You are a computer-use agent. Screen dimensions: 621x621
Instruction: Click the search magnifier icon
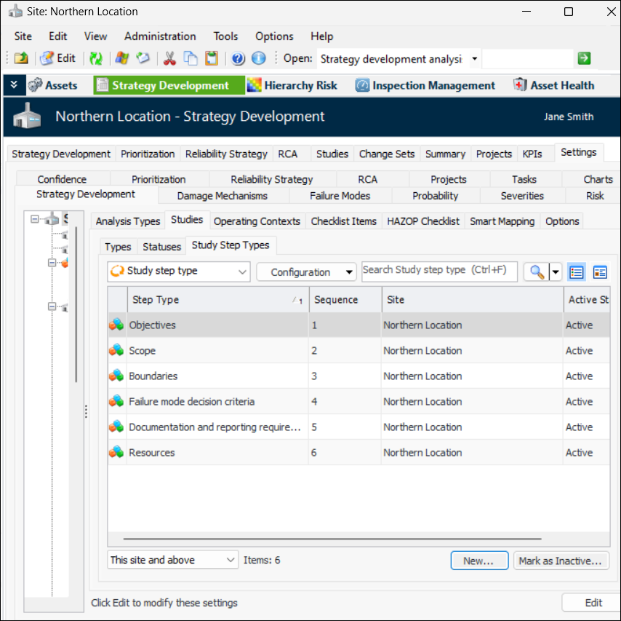pos(537,272)
